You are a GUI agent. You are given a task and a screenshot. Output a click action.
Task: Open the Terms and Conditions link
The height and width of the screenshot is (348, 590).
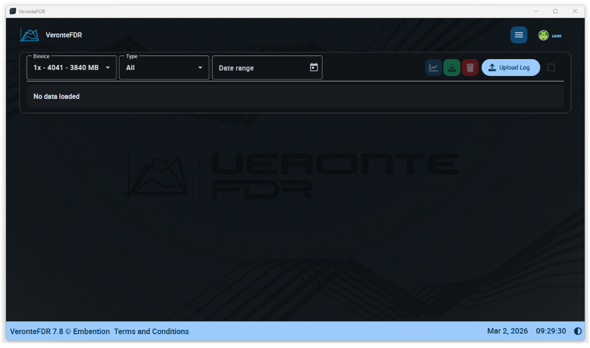(151, 331)
